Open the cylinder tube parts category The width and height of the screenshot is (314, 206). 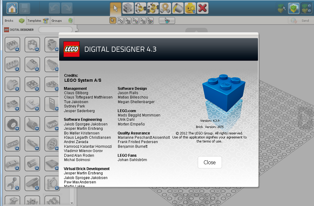32,164
